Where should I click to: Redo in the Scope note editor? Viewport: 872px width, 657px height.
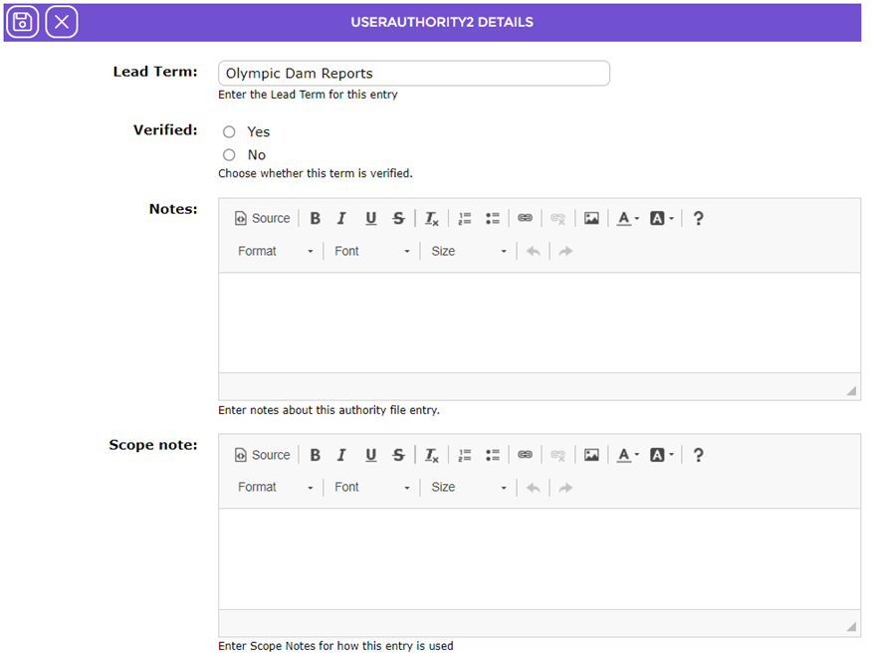tap(565, 488)
